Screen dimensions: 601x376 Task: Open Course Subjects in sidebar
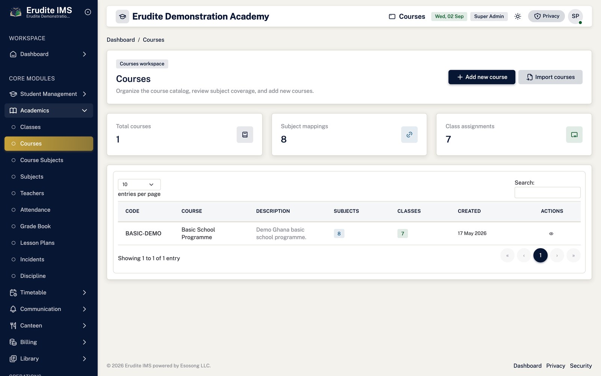click(49, 160)
